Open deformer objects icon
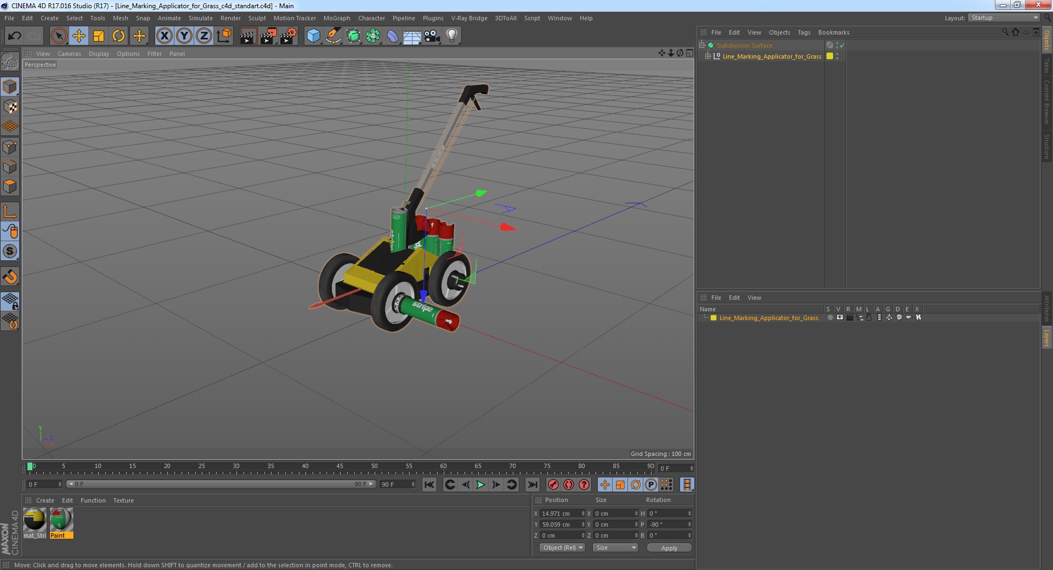This screenshot has height=570, width=1053. [x=393, y=36]
